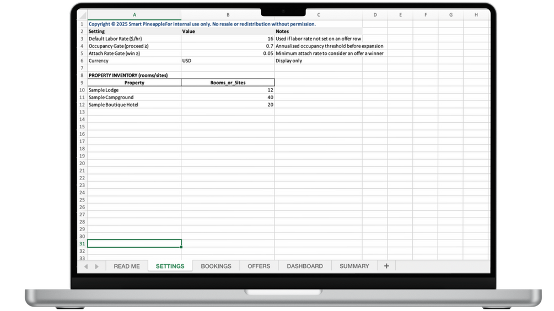Image resolution: width=554 pixels, height=311 pixels.
Task: Select the 'Notes' header cell
Action: (x=318, y=31)
